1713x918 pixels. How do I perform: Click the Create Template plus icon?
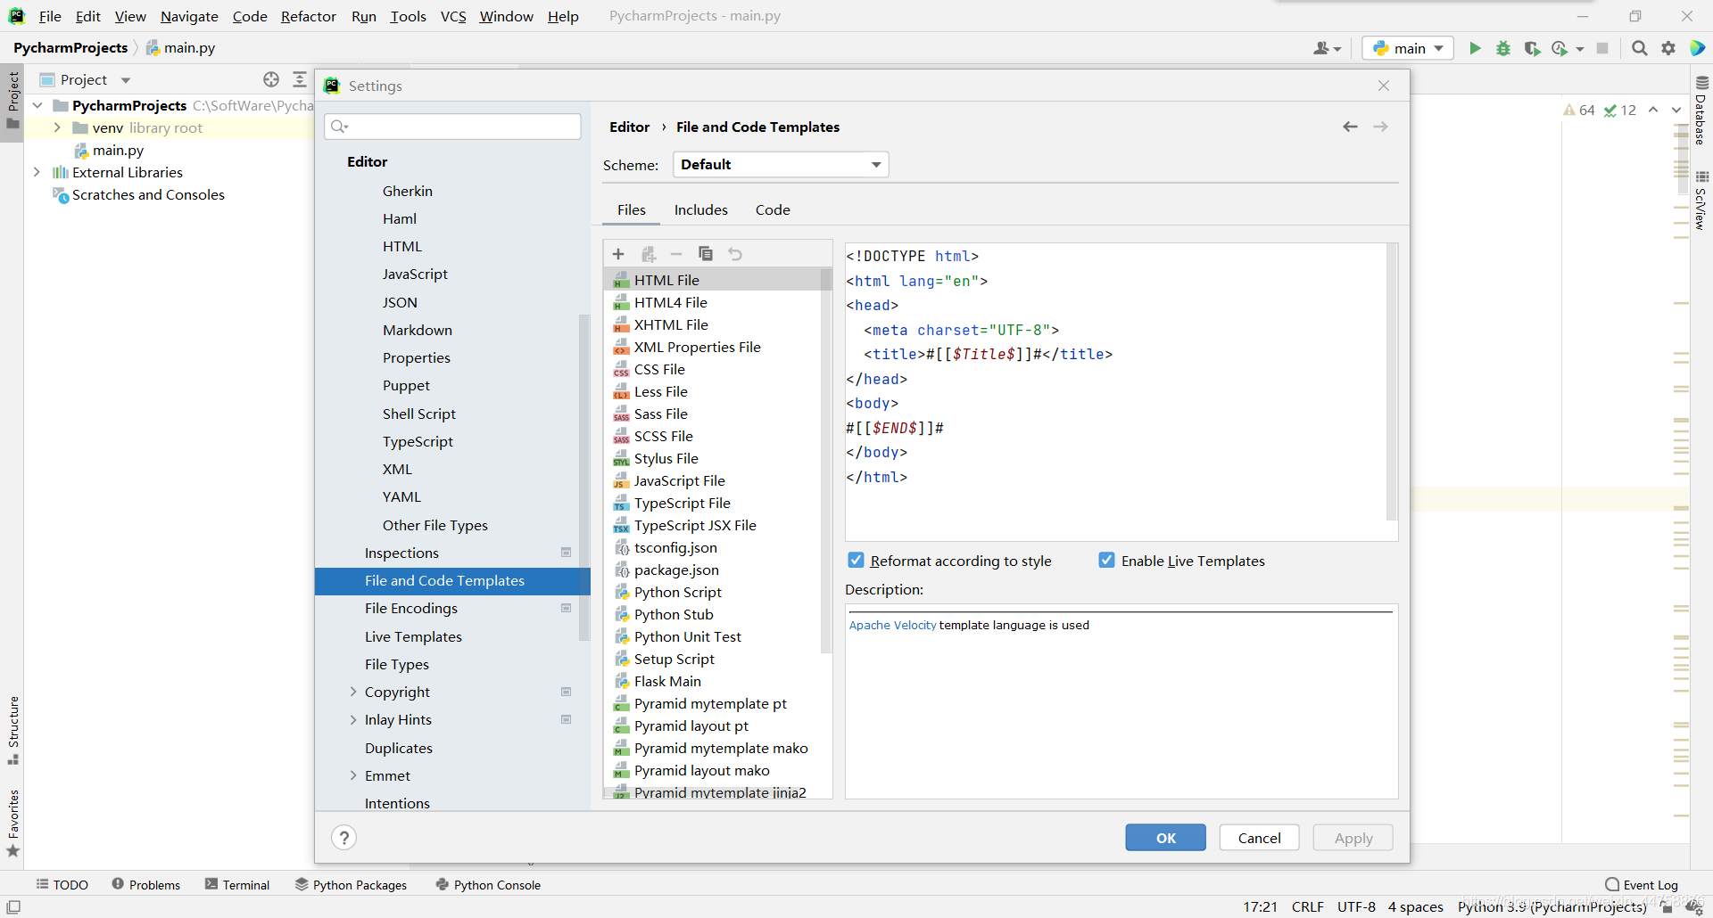618,254
